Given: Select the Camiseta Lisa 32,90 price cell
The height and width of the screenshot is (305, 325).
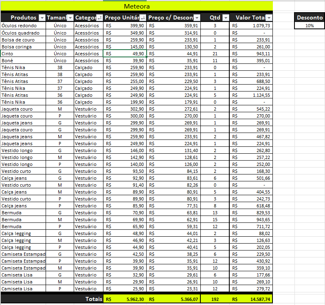Looking at the screenshot, I should [x=125, y=275].
